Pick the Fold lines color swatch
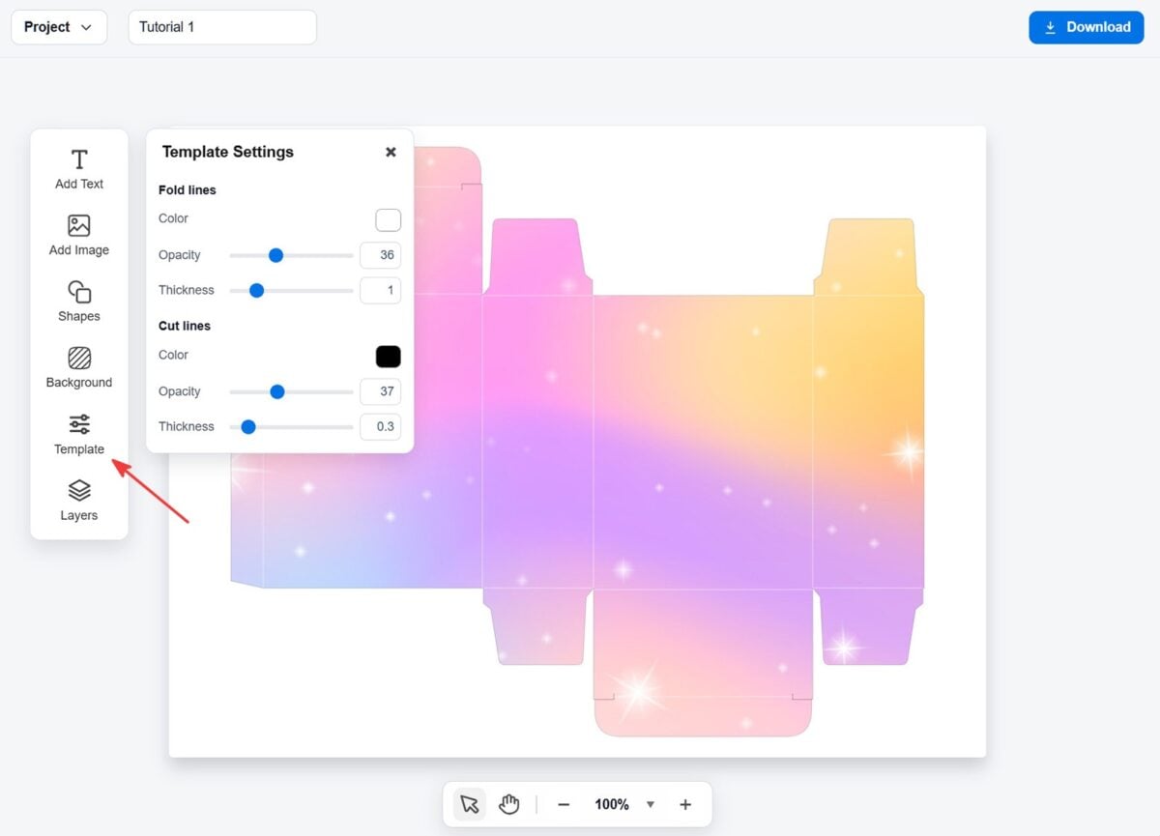The height and width of the screenshot is (836, 1160). [388, 219]
